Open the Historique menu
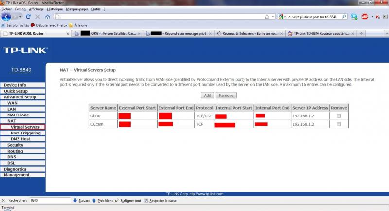This screenshot has width=389, height=211. click(54, 9)
